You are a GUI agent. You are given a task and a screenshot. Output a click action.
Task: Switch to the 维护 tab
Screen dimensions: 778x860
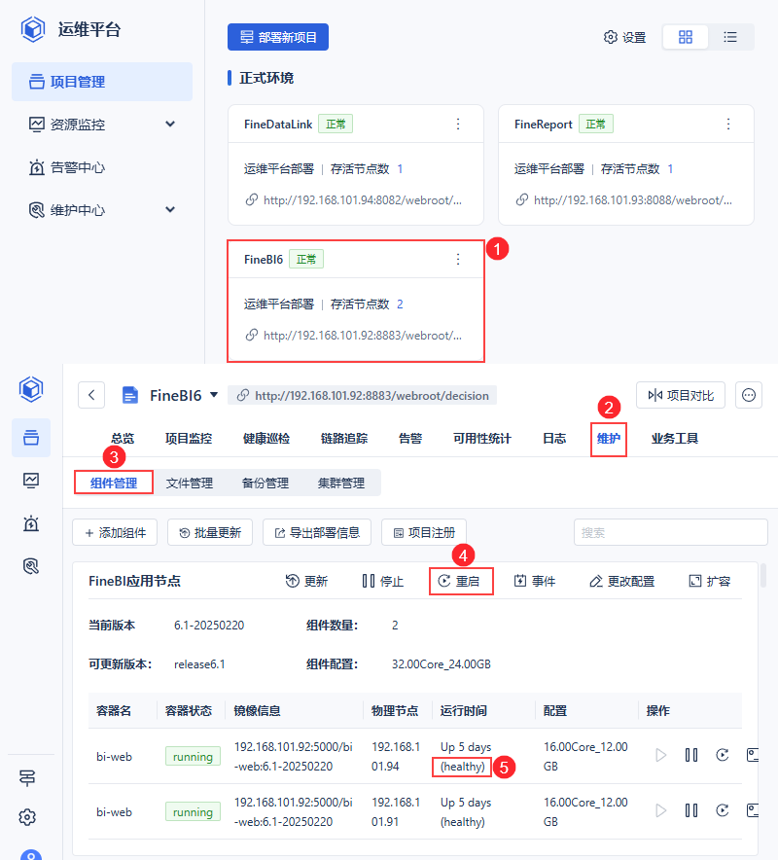tap(609, 438)
